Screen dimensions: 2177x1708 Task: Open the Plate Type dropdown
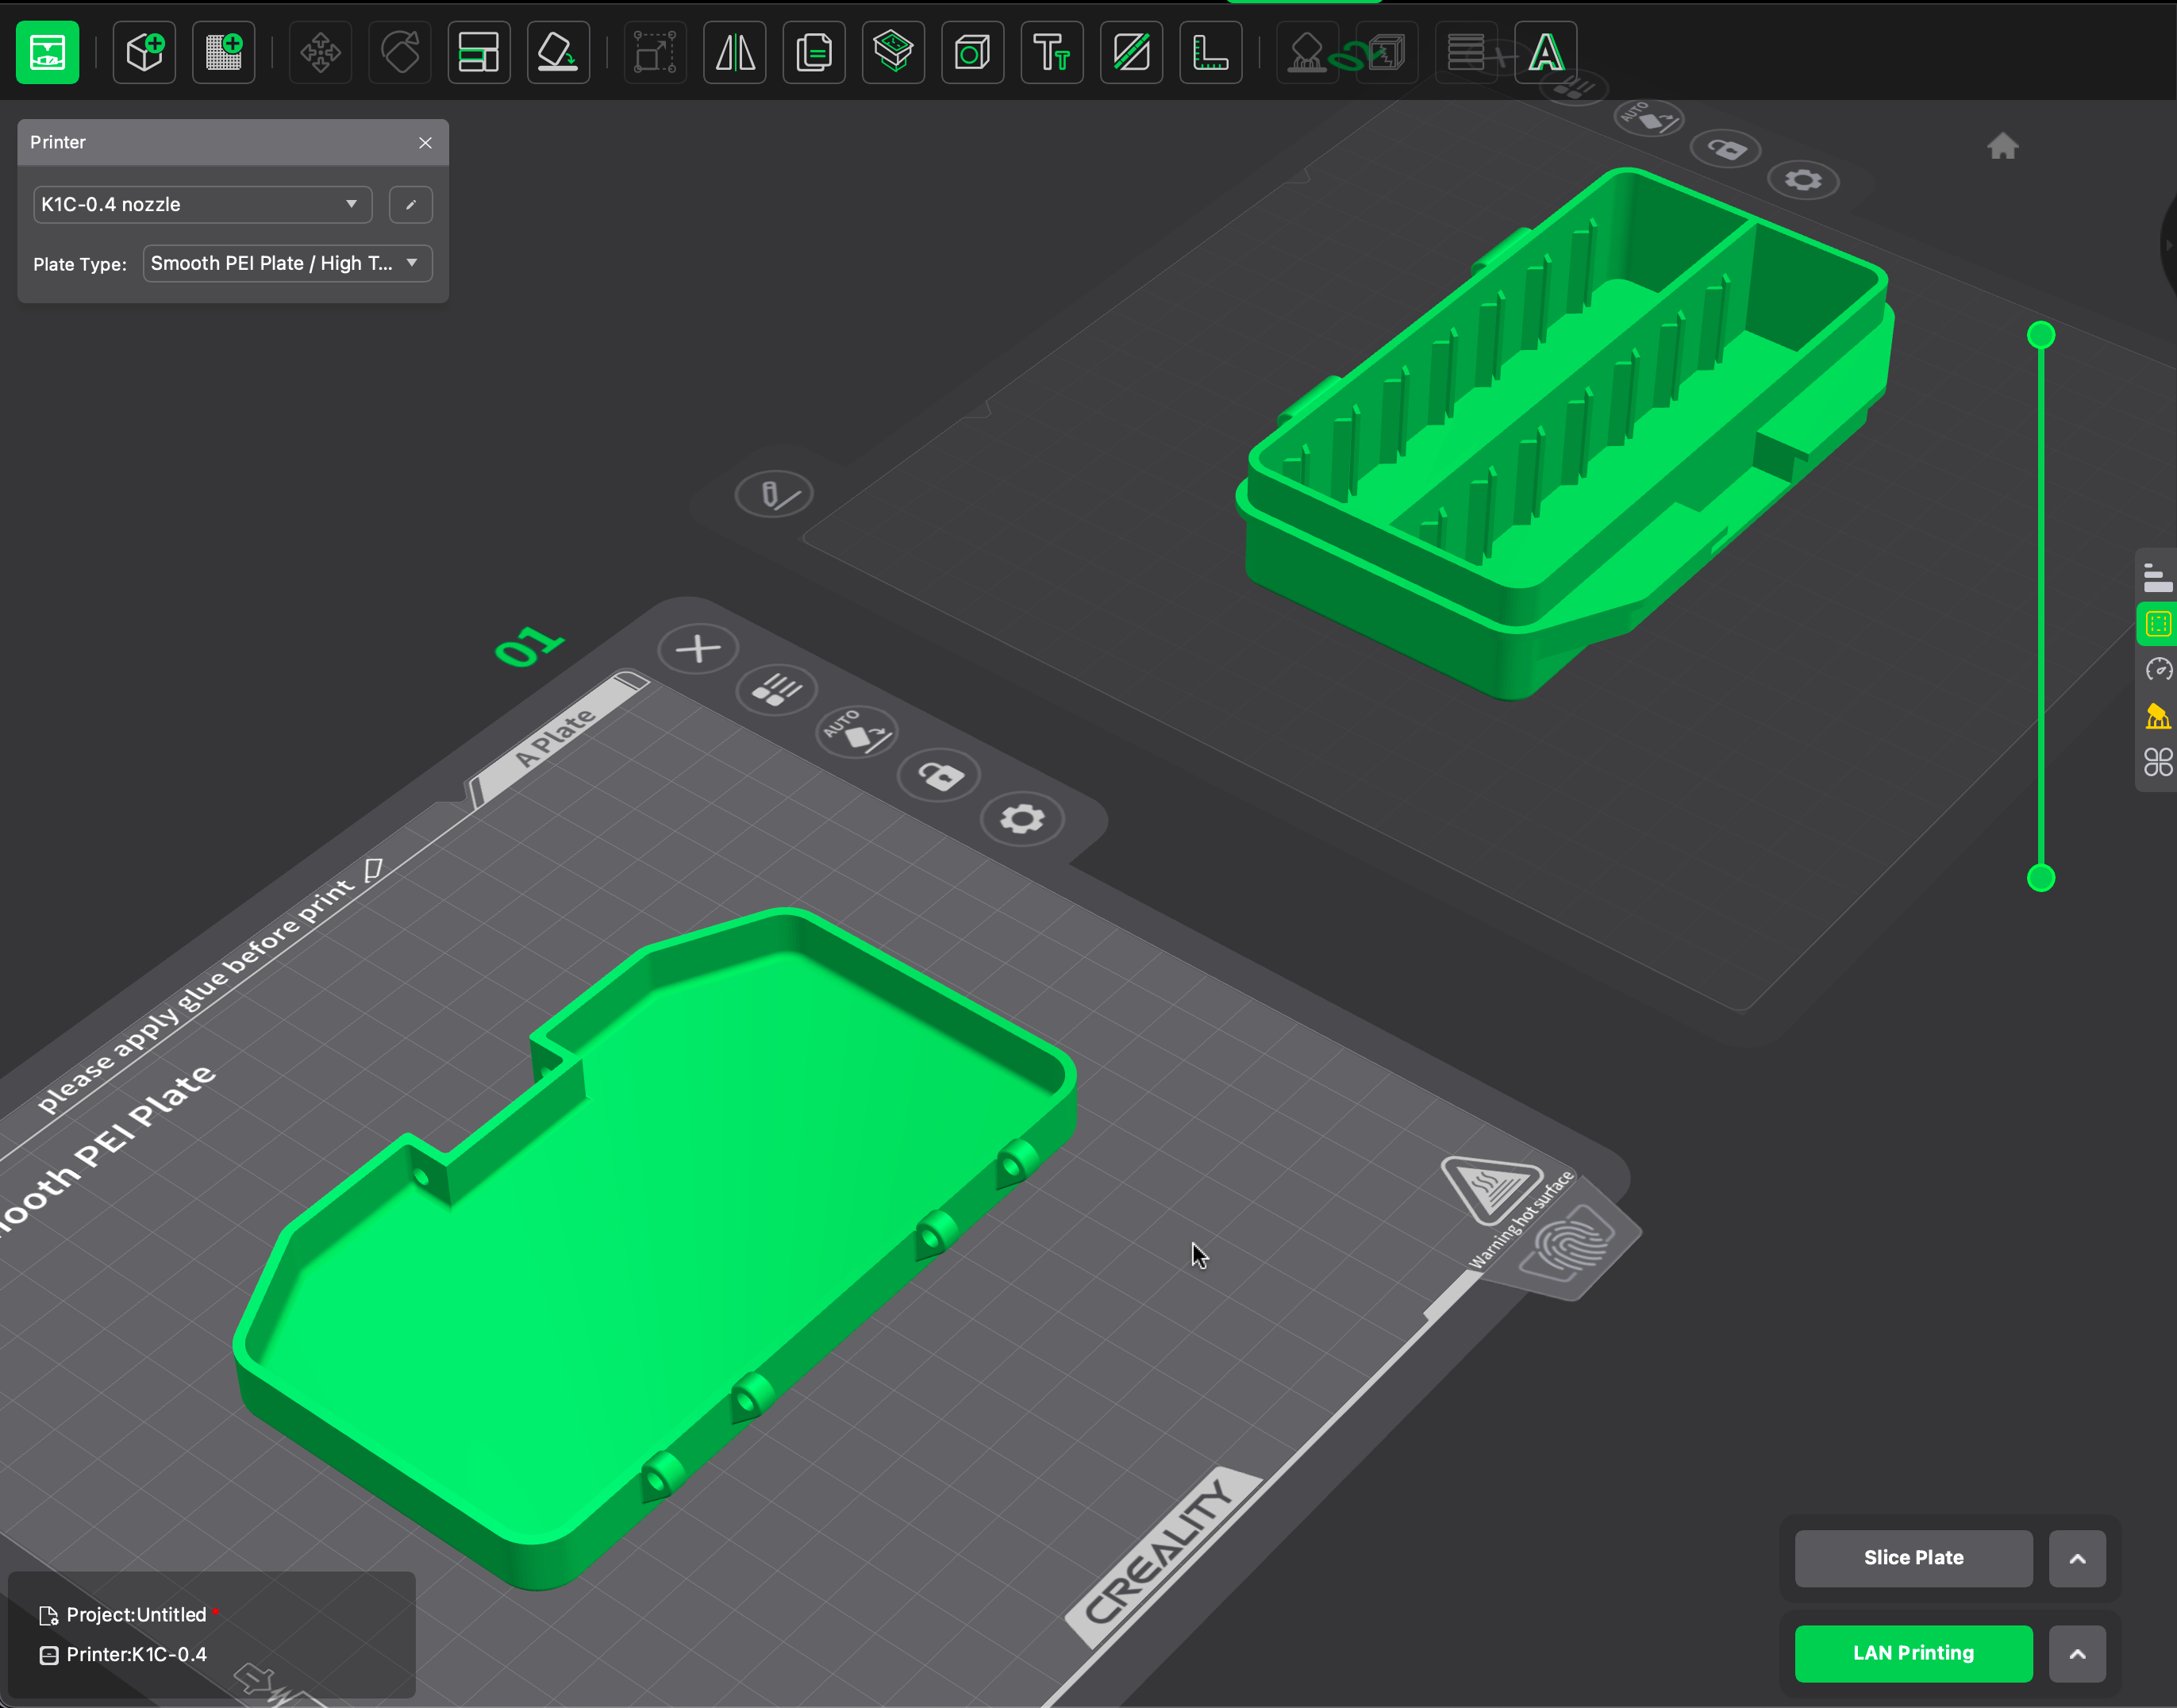pyautogui.click(x=287, y=263)
